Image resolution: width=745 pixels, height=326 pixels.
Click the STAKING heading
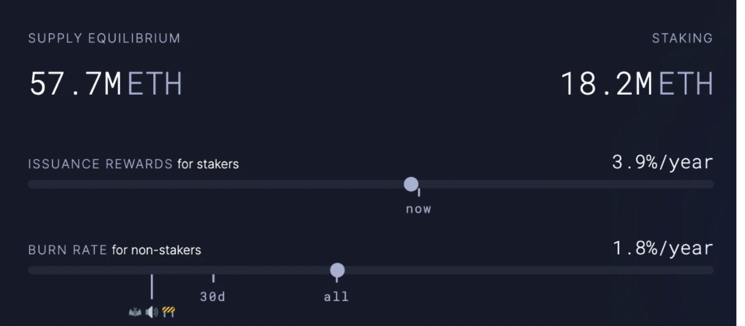point(682,38)
